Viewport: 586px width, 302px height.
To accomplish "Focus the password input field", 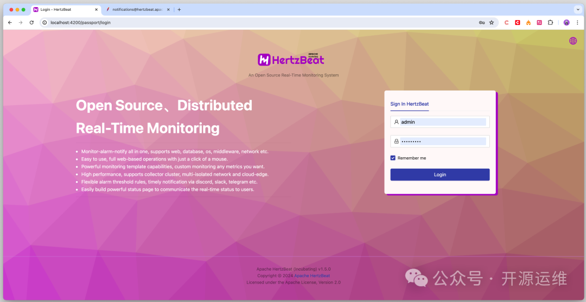I will (440, 141).
